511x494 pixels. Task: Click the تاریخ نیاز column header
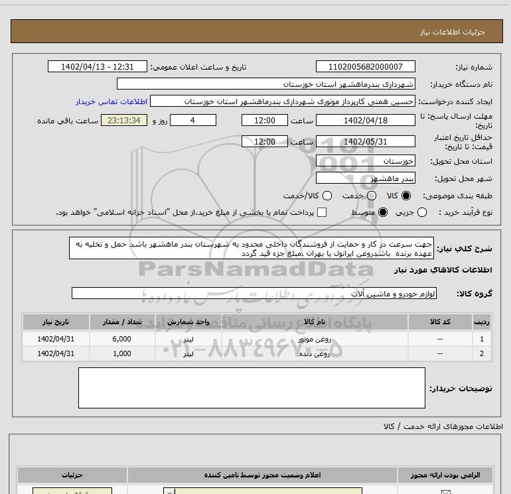point(56,322)
